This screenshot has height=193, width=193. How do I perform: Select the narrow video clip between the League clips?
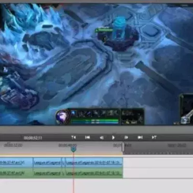(x=63, y=163)
